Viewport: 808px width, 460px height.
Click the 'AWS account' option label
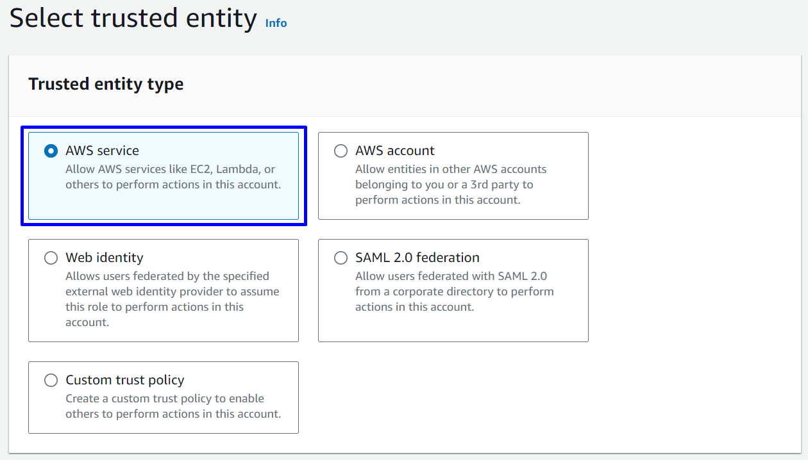click(394, 151)
